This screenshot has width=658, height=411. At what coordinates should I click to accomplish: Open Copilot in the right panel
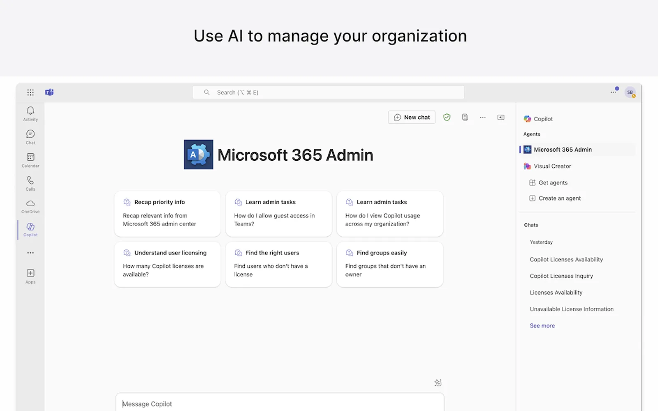tap(538, 119)
